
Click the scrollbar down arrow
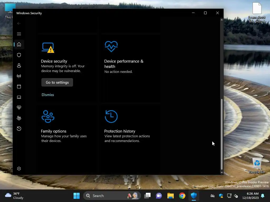221,173
